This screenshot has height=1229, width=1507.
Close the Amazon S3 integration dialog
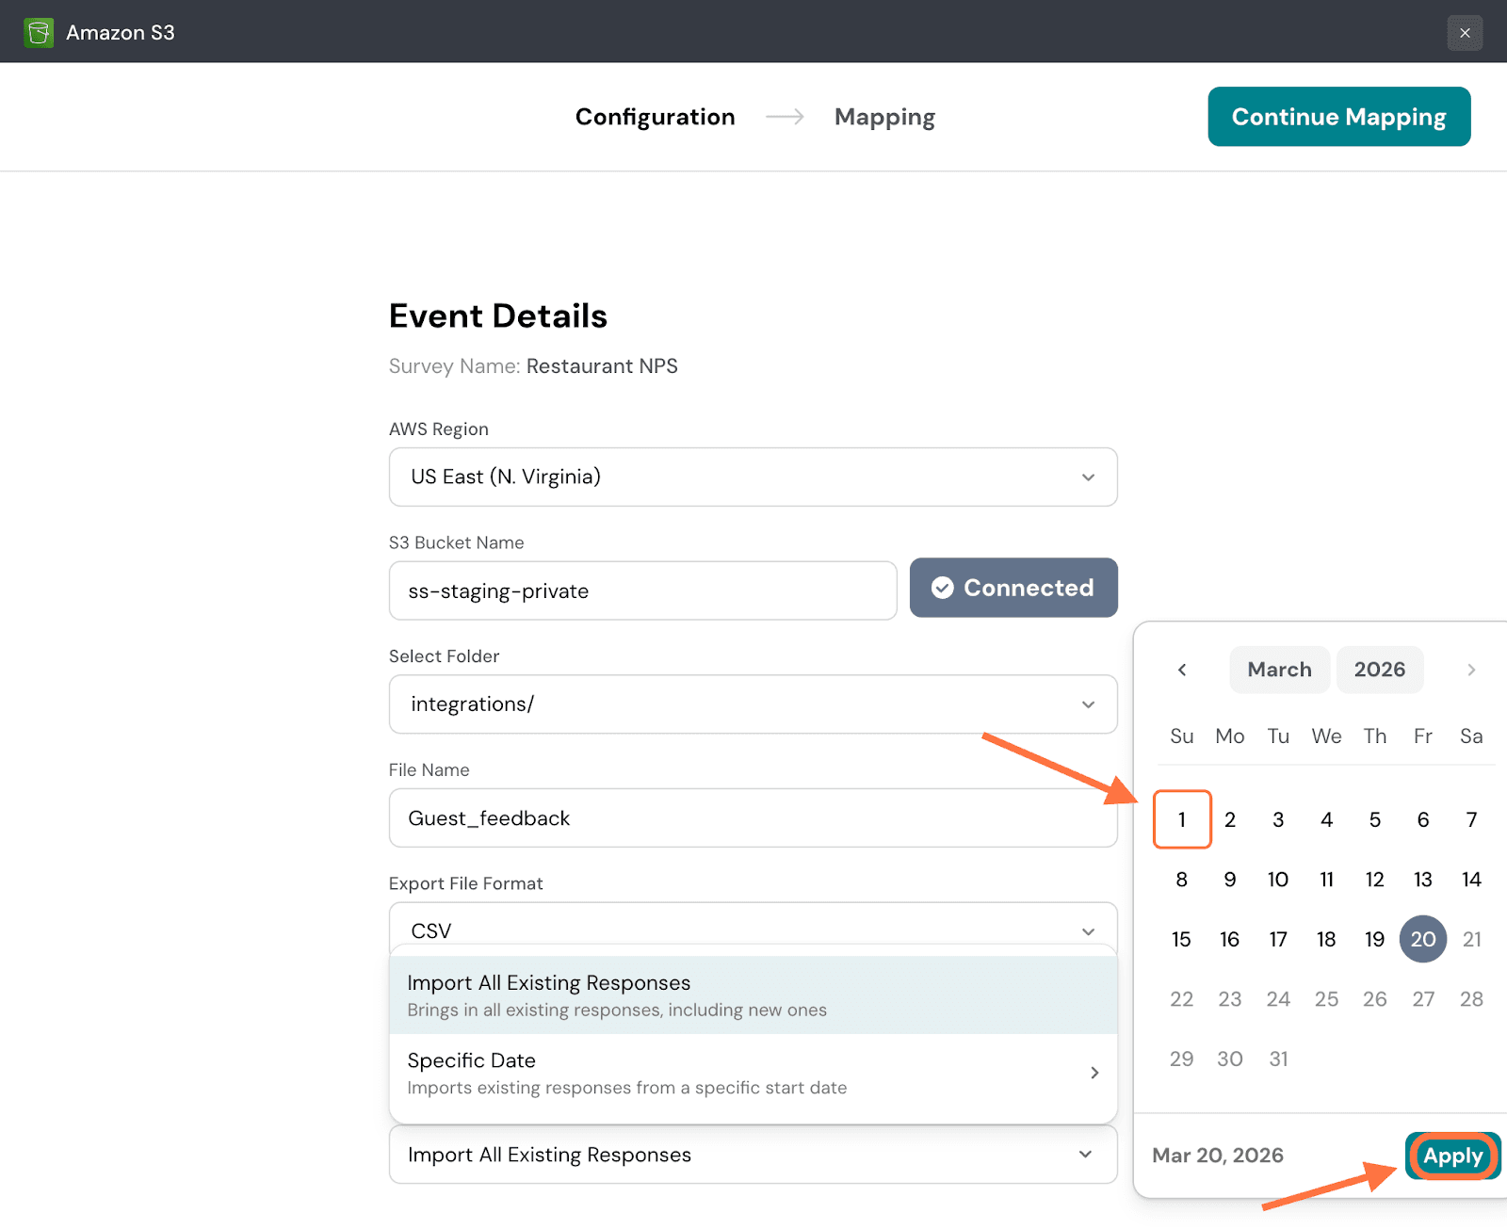pos(1464,33)
